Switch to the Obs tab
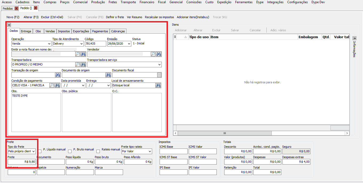Viewport: 363px width, 183px height. point(38,31)
